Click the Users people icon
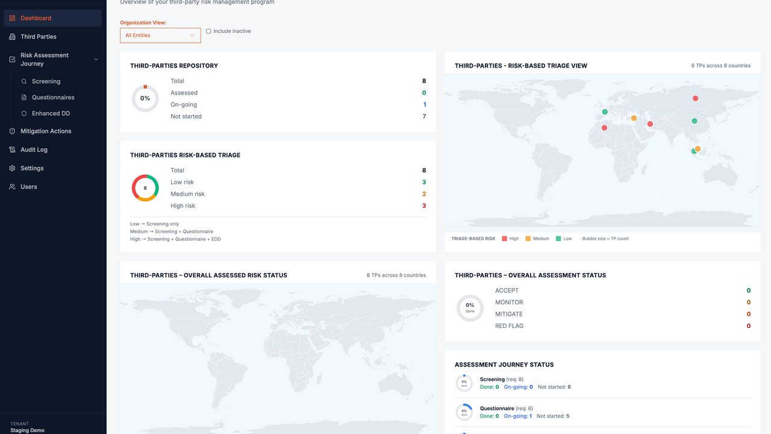 click(12, 187)
